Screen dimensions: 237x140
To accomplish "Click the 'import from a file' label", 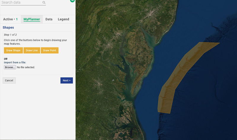I will click(x=15, y=63).
